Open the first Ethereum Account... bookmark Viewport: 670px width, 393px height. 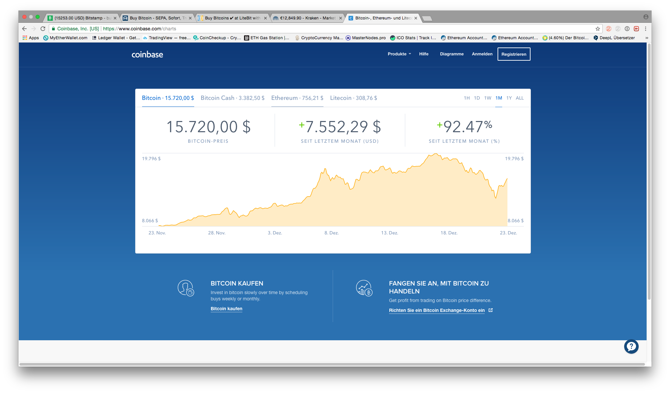(x=464, y=38)
